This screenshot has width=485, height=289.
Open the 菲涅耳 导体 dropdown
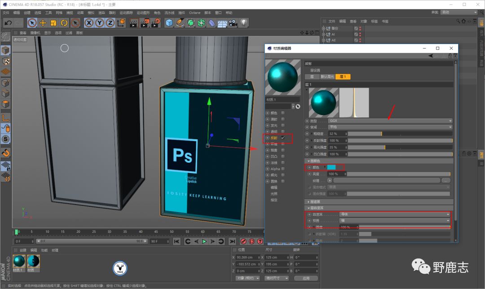394,214
